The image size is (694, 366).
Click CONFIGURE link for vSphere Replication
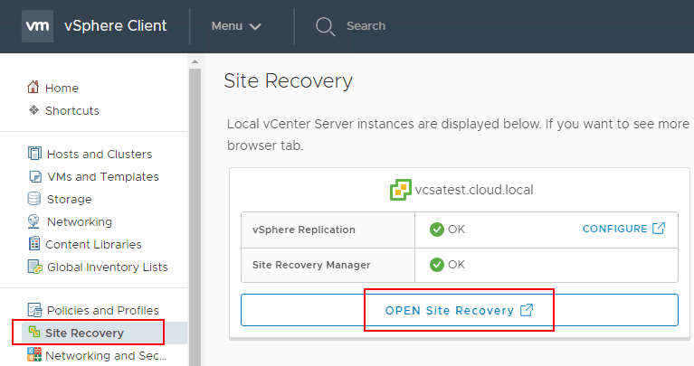623,229
